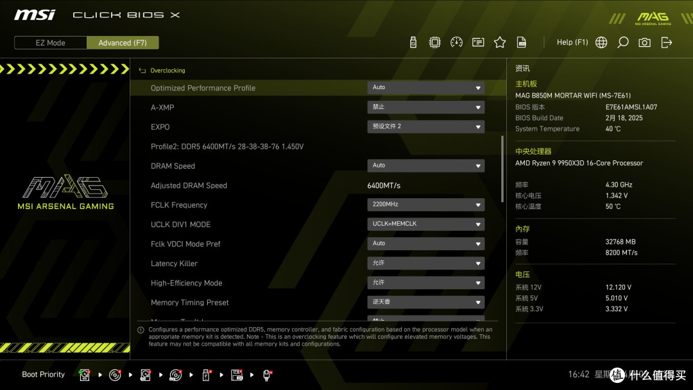Screen dimensions: 693x390
Task: Switch to Advanced (F7) mode
Action: click(123, 43)
